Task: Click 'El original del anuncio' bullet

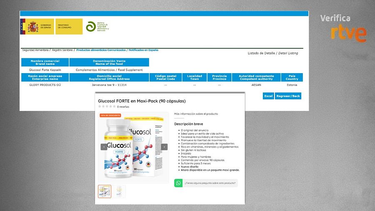Action: click(x=195, y=131)
